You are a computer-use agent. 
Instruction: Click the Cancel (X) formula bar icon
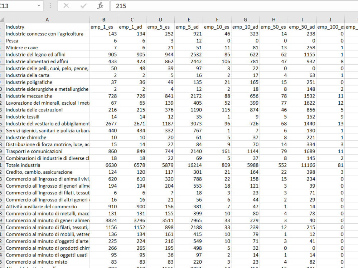(66, 6)
